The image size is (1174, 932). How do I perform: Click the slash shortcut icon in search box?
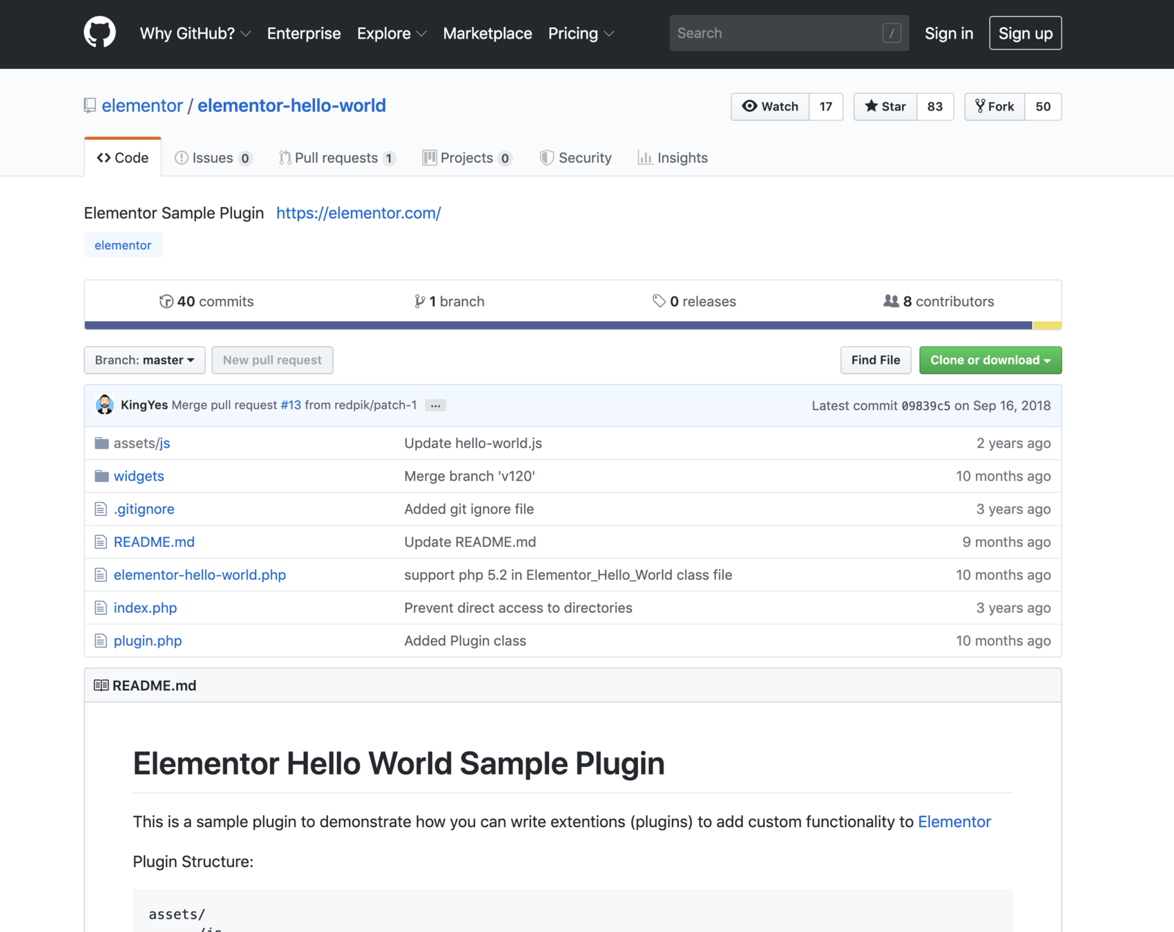point(892,33)
